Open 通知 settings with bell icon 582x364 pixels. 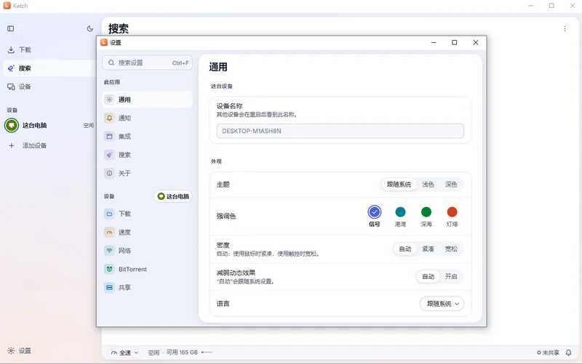tap(109, 118)
